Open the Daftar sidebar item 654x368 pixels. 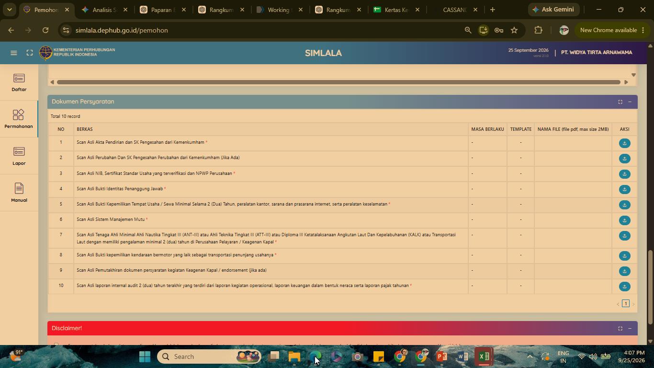tap(19, 82)
